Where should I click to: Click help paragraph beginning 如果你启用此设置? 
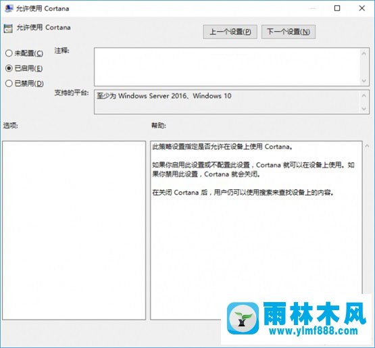click(253, 170)
